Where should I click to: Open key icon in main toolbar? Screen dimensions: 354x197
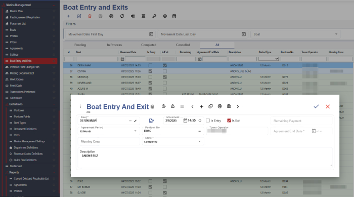coord(154,16)
